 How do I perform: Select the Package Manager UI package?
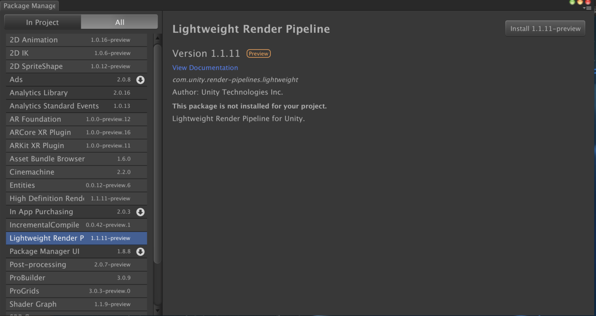(x=76, y=252)
